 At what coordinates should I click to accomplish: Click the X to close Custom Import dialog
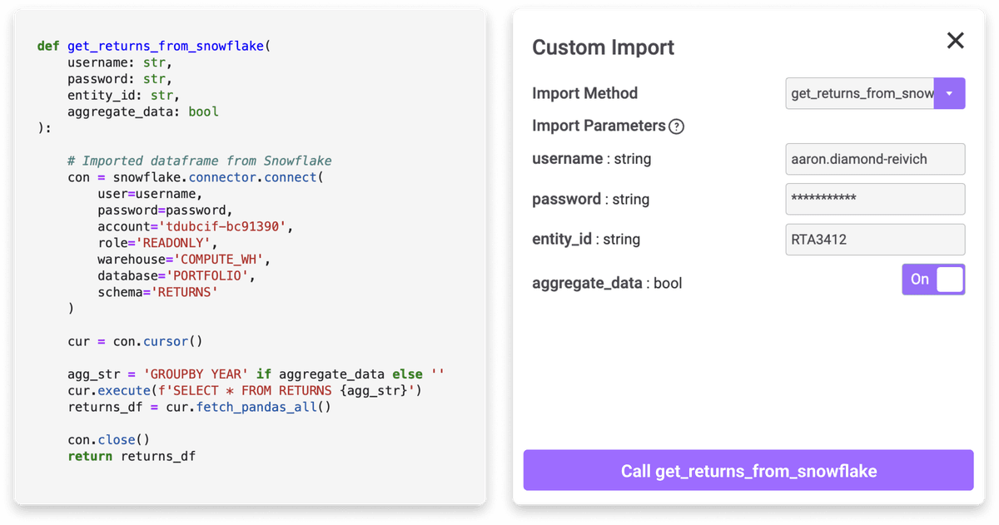coord(954,39)
